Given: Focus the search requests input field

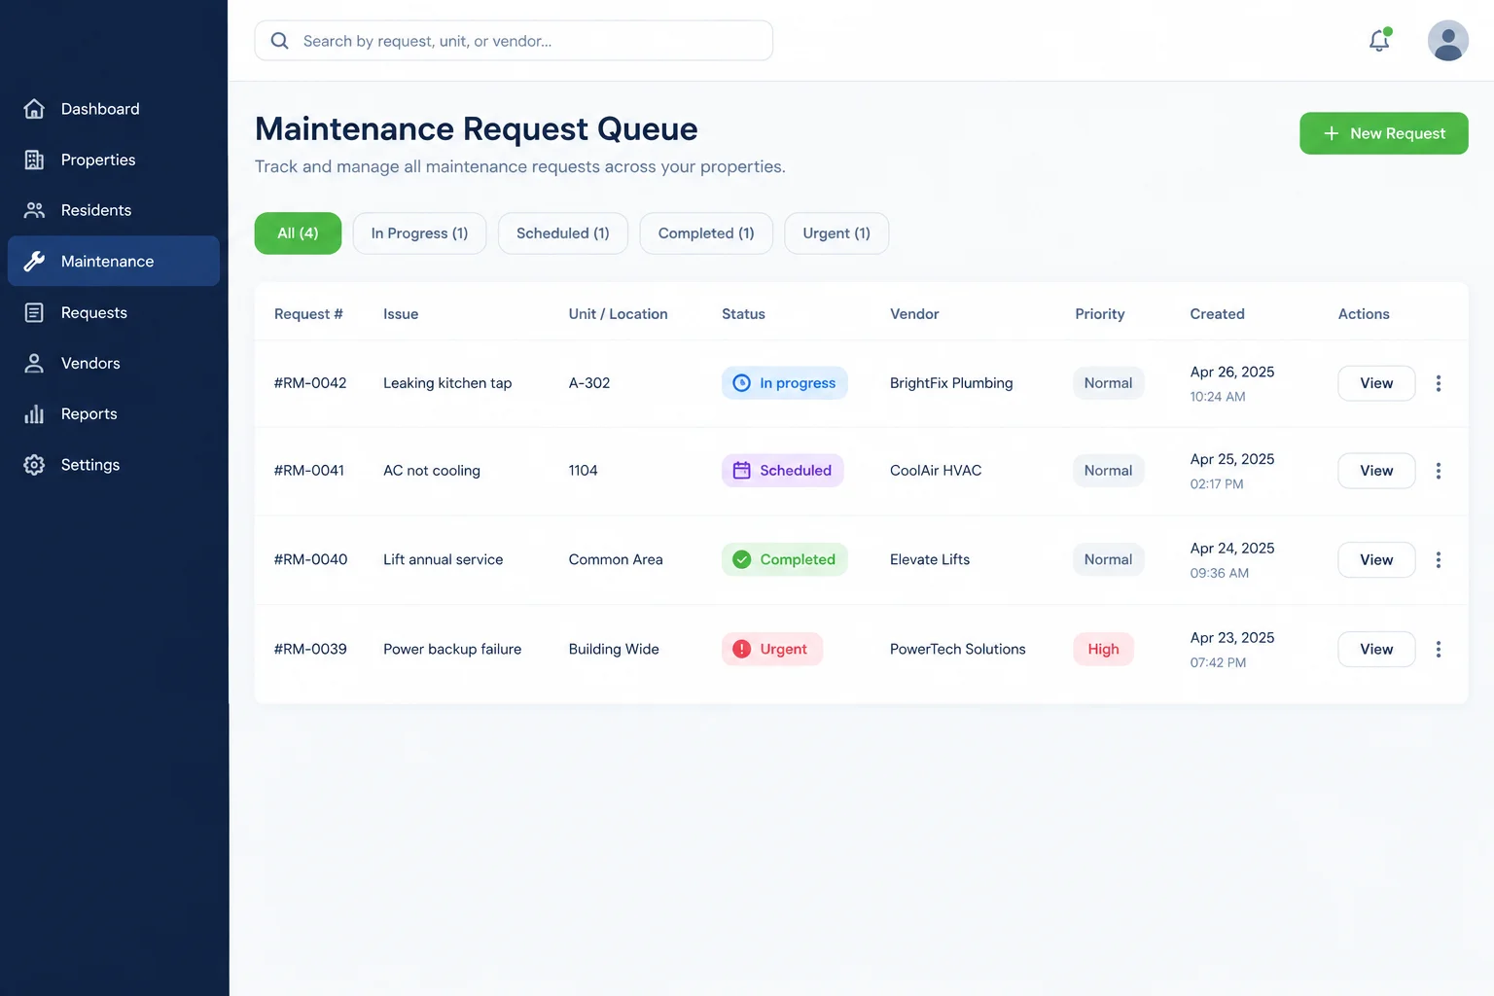Looking at the screenshot, I should (514, 41).
